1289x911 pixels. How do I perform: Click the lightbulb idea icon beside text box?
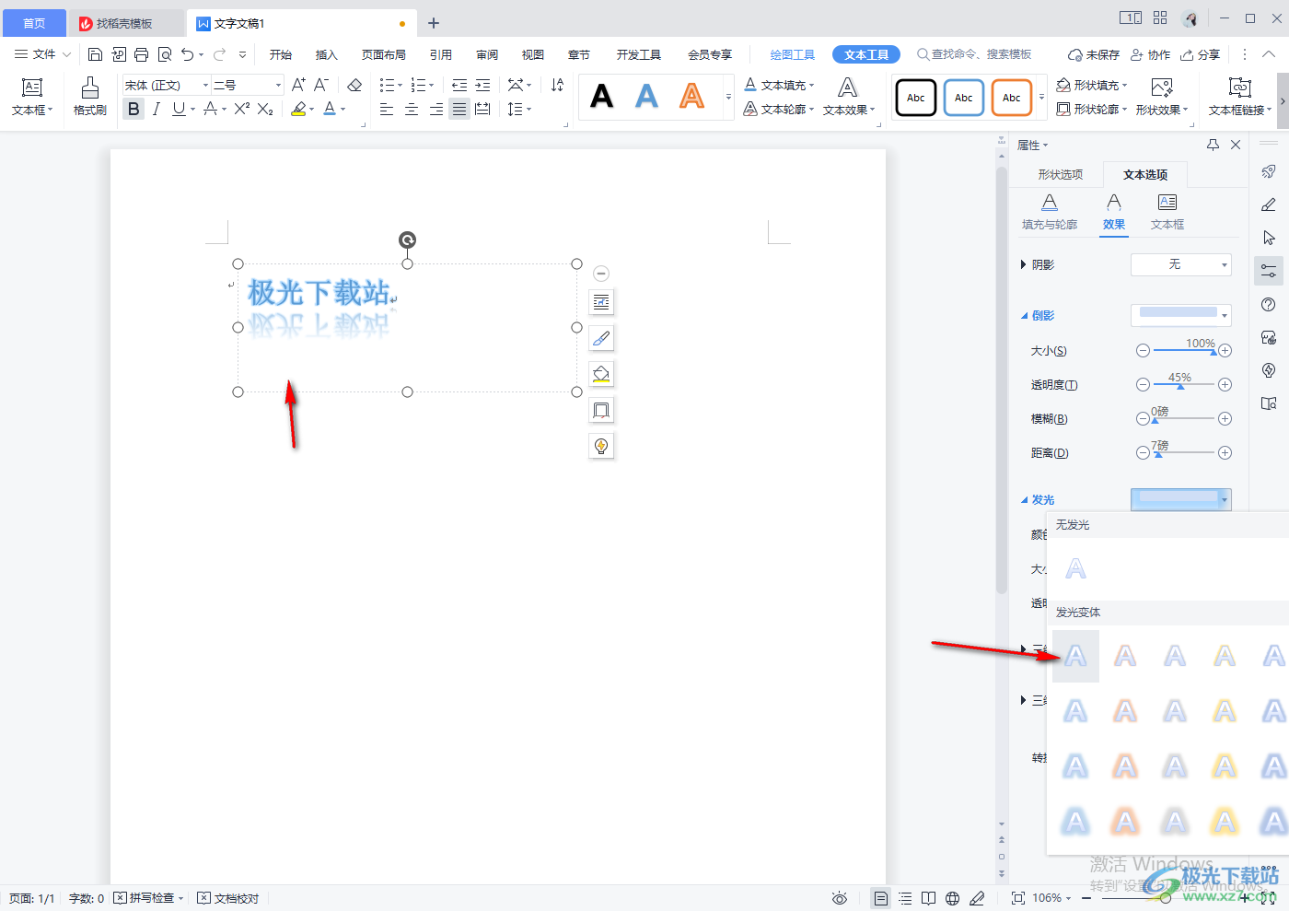coord(601,446)
